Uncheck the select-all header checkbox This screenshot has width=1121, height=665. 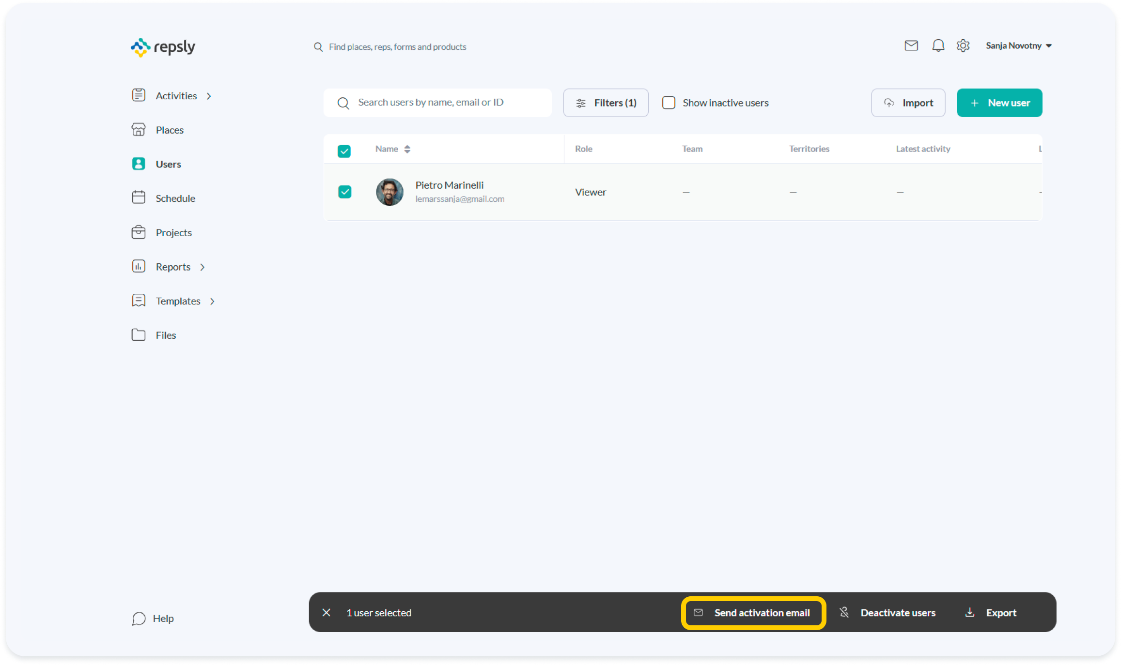pos(344,151)
